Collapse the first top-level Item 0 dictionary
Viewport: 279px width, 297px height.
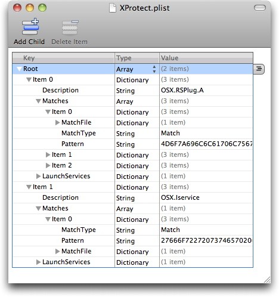point(29,80)
